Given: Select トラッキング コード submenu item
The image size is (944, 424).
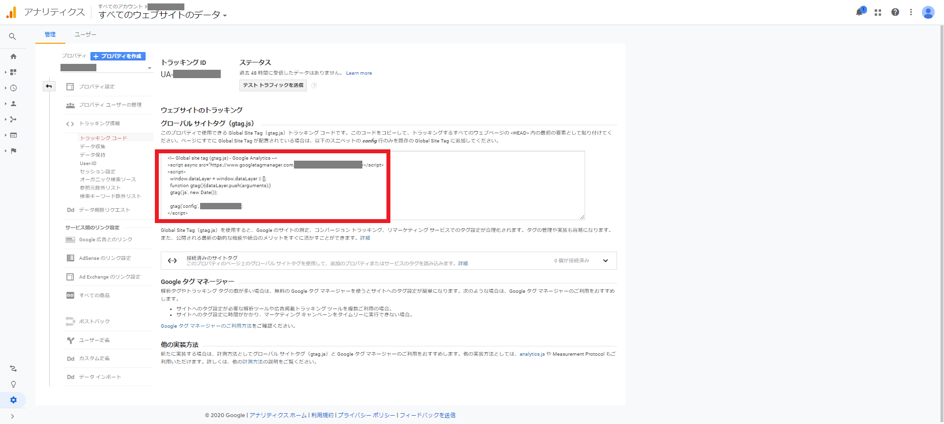Looking at the screenshot, I should point(103,138).
